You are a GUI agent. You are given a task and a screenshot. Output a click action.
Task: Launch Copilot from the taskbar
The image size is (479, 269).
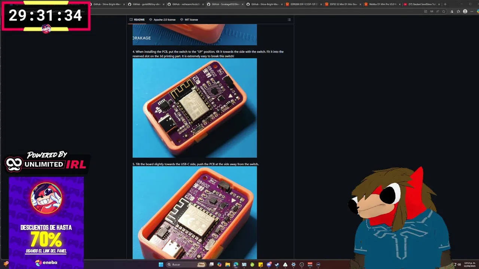219,265
